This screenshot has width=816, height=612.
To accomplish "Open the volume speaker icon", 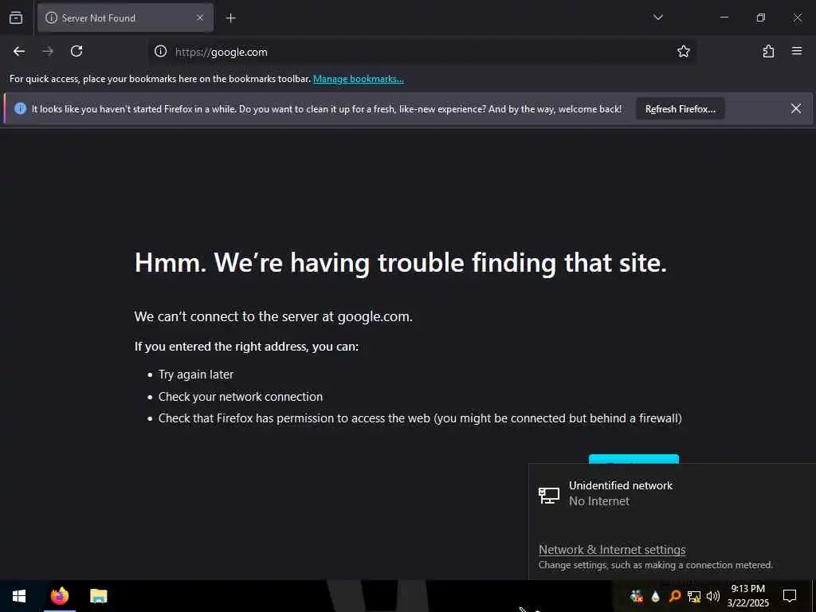I will click(x=713, y=596).
